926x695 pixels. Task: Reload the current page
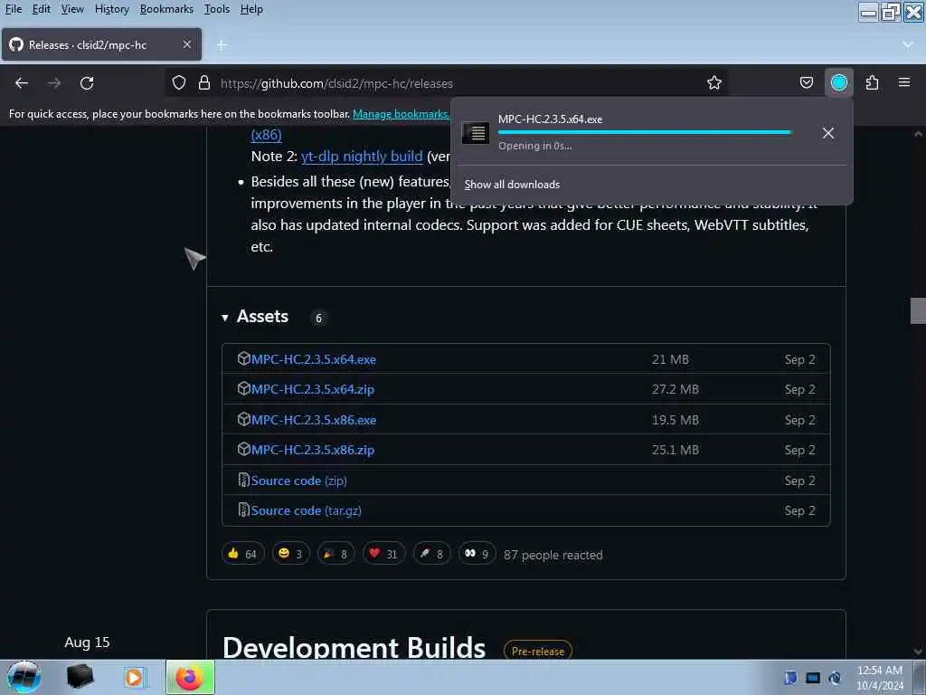tap(87, 83)
